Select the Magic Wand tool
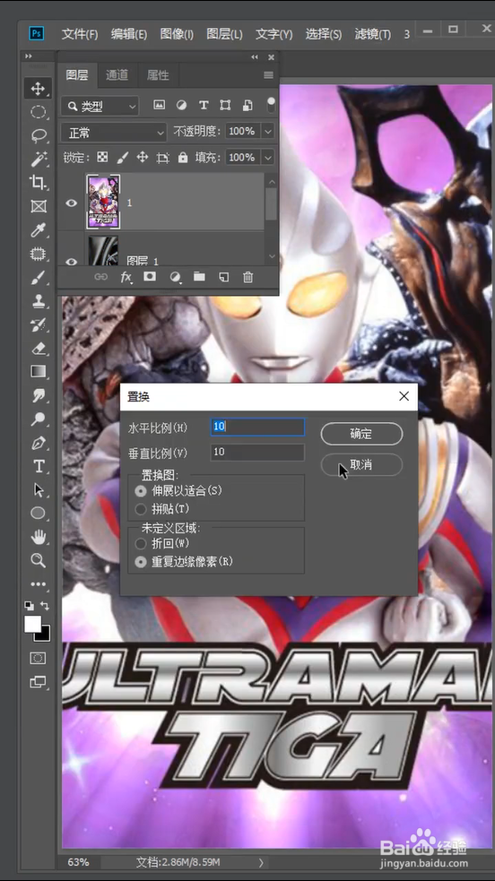 [39, 159]
